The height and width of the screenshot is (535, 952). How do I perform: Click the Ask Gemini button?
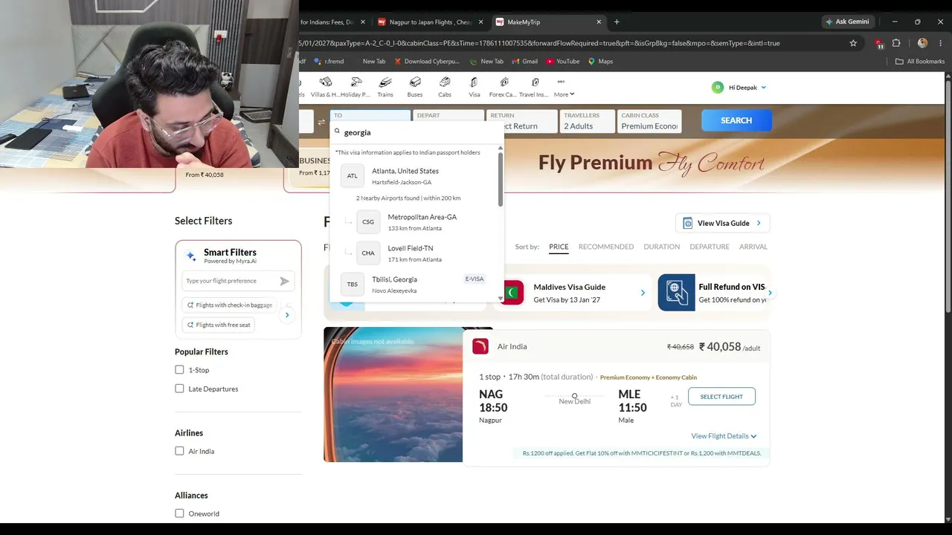(x=847, y=22)
